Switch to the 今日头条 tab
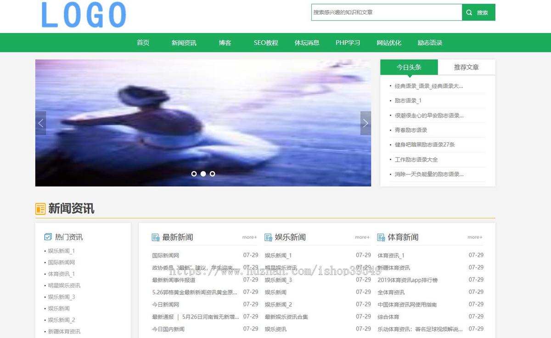Screen dimensions: 551x338 409,67
